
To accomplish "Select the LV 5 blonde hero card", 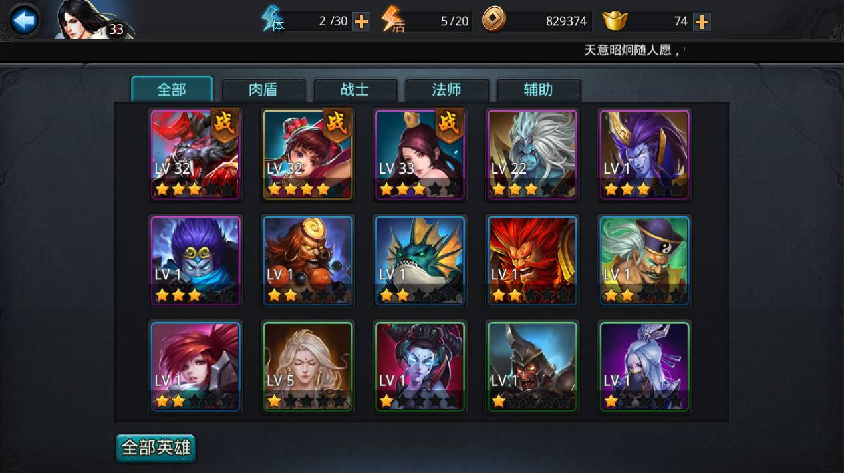I will (x=307, y=367).
